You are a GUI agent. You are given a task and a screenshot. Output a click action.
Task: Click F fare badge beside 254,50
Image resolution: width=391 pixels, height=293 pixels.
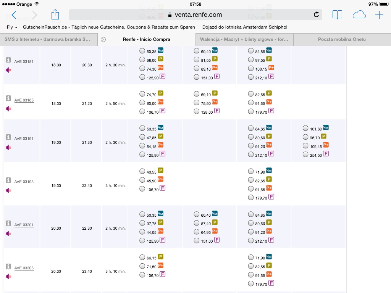326,153
